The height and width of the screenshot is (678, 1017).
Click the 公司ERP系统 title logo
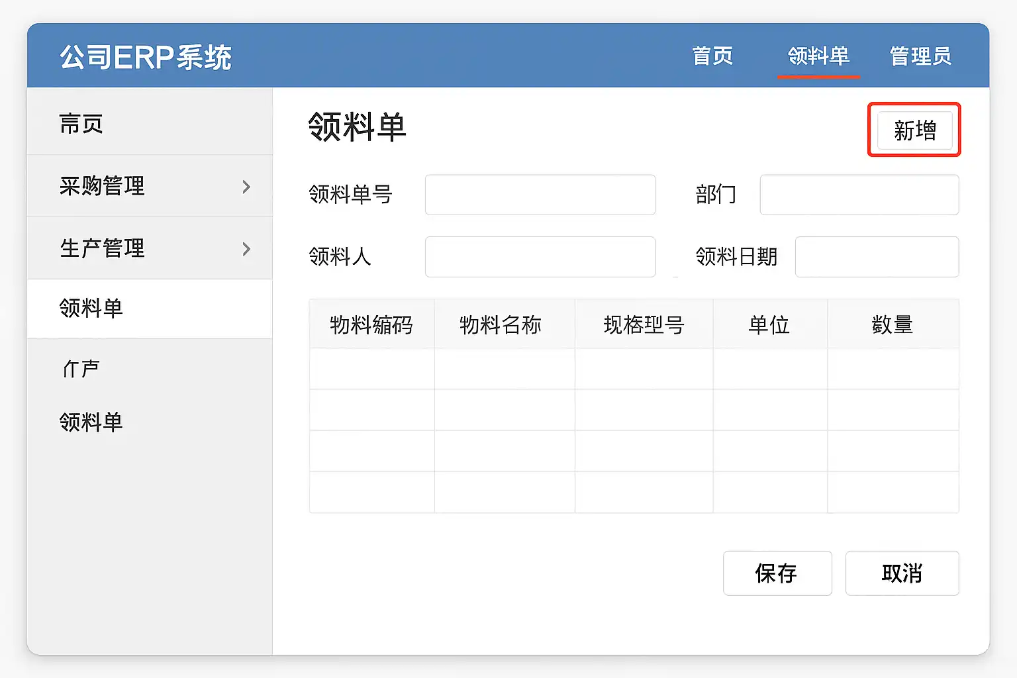(x=146, y=57)
